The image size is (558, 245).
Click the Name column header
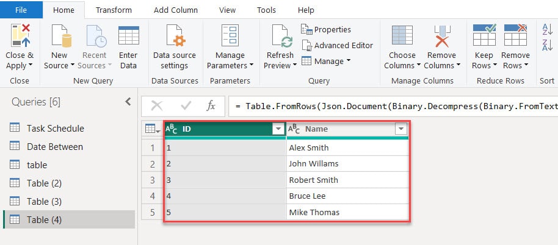348,129
